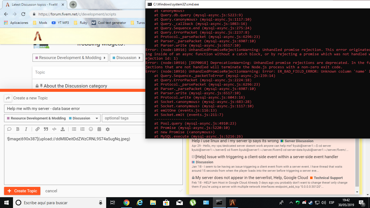Image resolution: width=370 pixels, height=208 pixels.
Task: Focus the cmd.exe console window output
Action: (258, 73)
